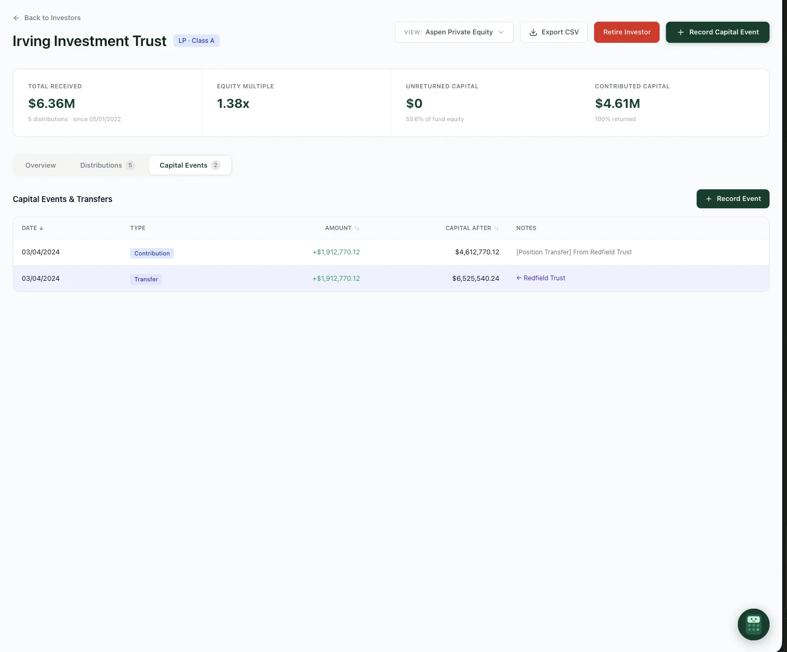Click the plus icon on Record Capital Event
The image size is (787, 652).
[x=680, y=32]
